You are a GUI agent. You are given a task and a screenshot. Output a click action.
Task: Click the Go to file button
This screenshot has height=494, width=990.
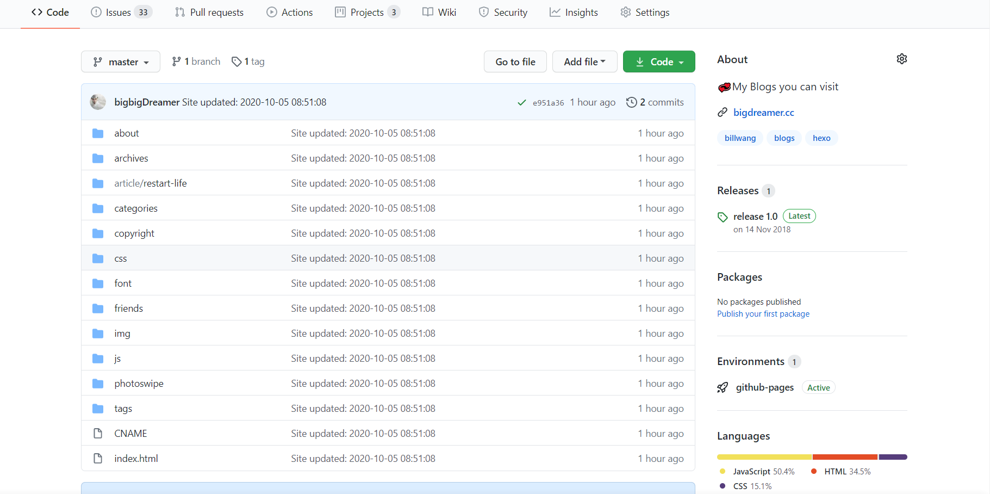pos(515,61)
